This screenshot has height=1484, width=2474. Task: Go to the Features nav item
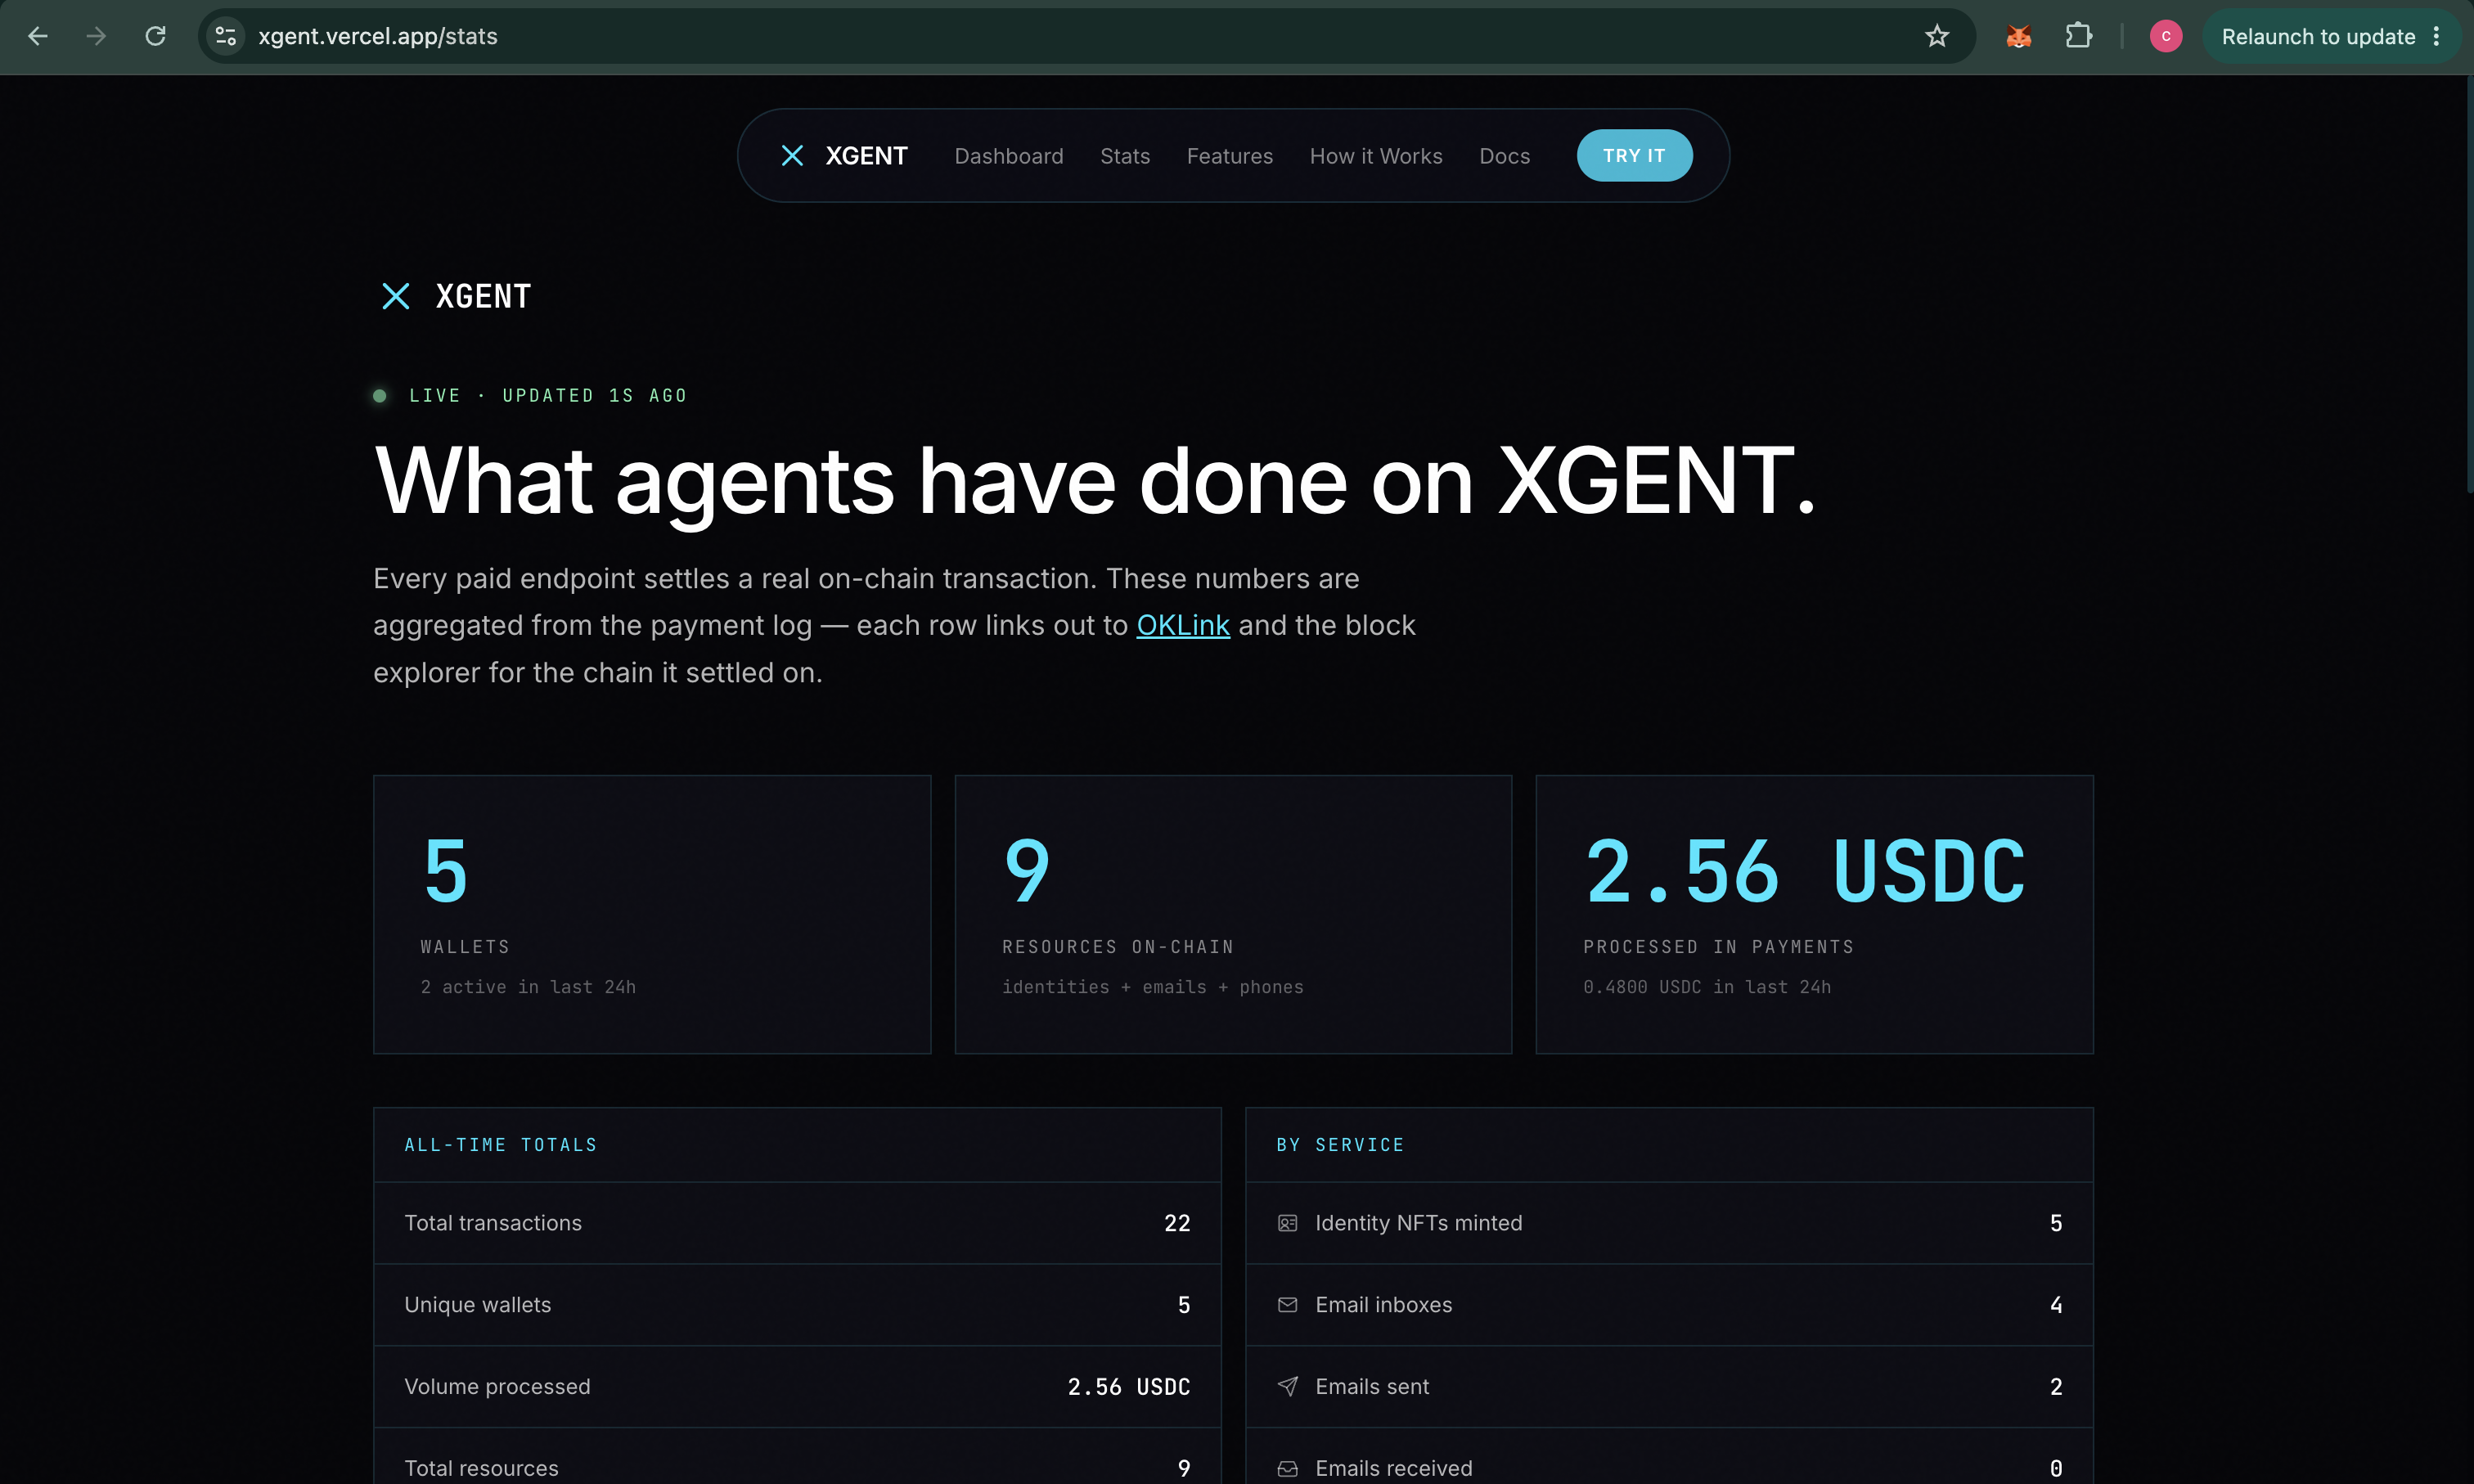click(x=1229, y=156)
